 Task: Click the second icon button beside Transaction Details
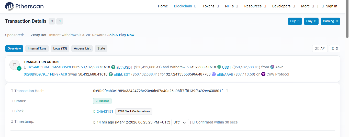click(x=60, y=21)
